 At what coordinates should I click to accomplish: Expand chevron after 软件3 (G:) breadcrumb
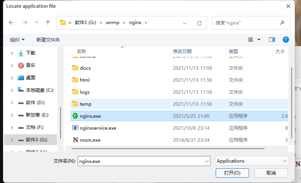101,23
